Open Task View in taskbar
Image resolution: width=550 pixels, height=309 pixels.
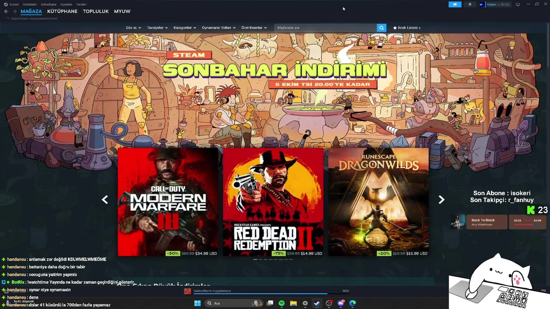(270, 303)
